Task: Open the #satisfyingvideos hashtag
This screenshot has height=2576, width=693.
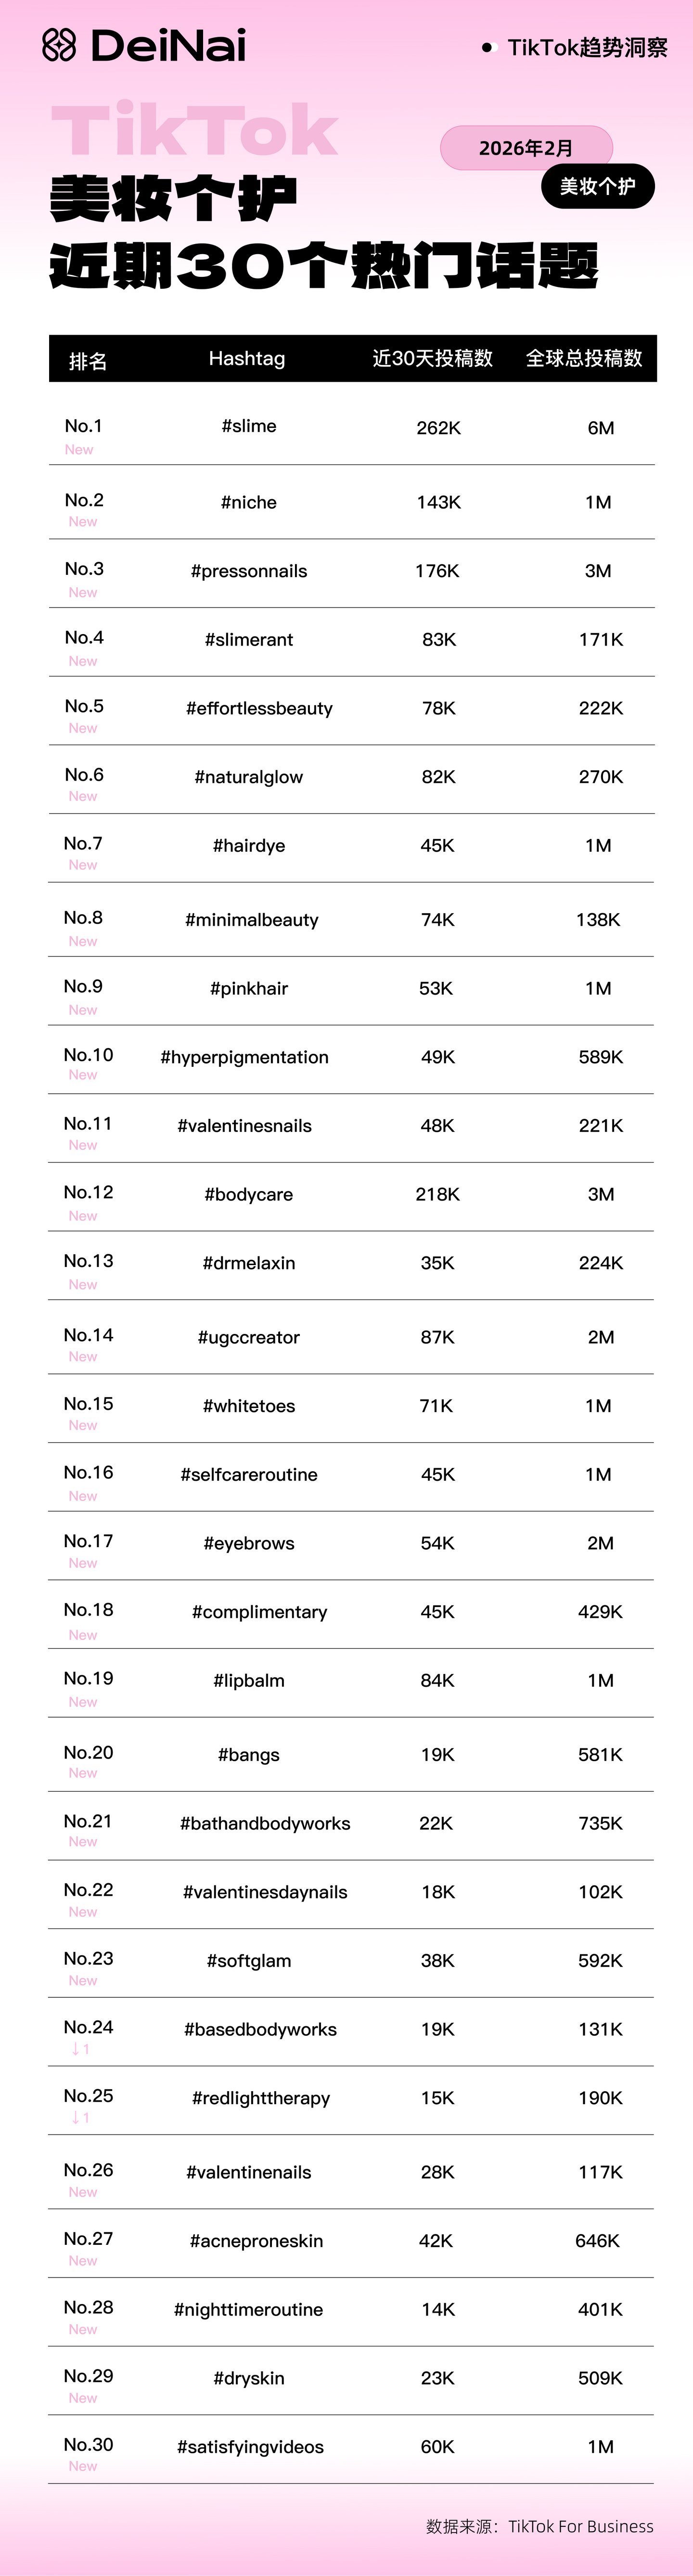Action: 250,2447
